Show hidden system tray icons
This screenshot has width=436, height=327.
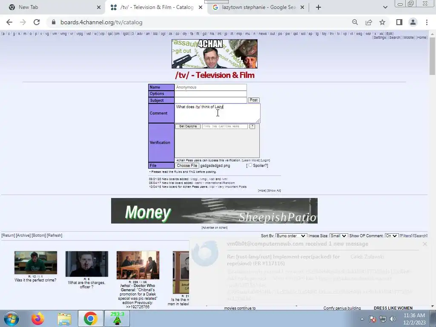coord(362,319)
